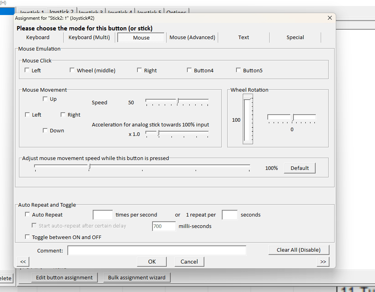Click Edit button assignment in main window
This screenshot has width=375, height=292.
[64, 278]
